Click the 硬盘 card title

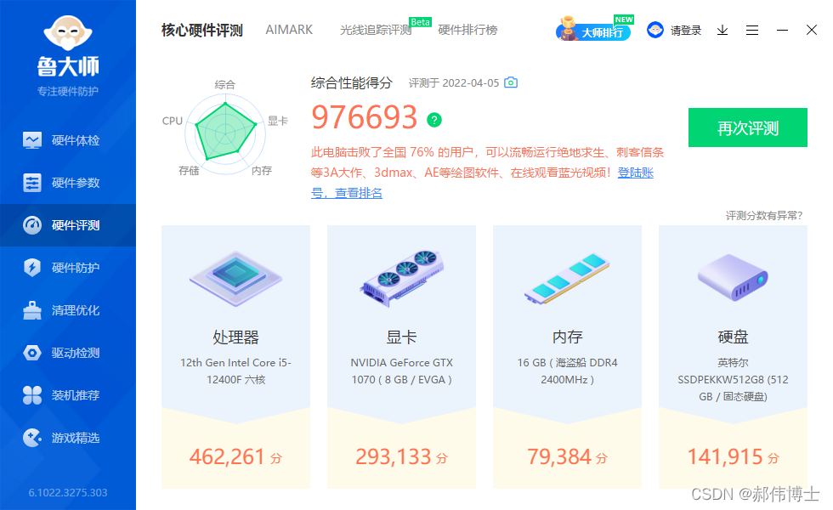tap(733, 337)
